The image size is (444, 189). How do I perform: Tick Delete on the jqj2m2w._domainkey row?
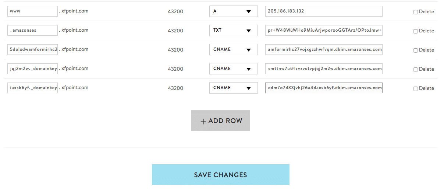(x=416, y=69)
